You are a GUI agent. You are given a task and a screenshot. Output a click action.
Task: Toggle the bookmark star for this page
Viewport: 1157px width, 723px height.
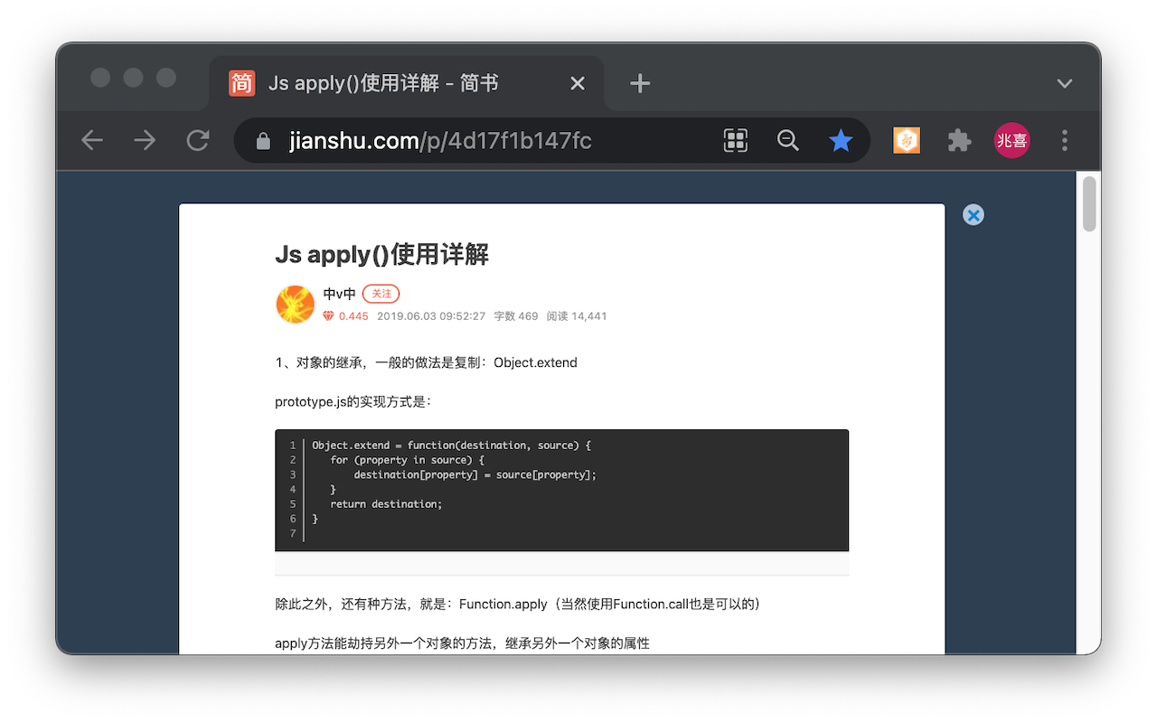(841, 140)
